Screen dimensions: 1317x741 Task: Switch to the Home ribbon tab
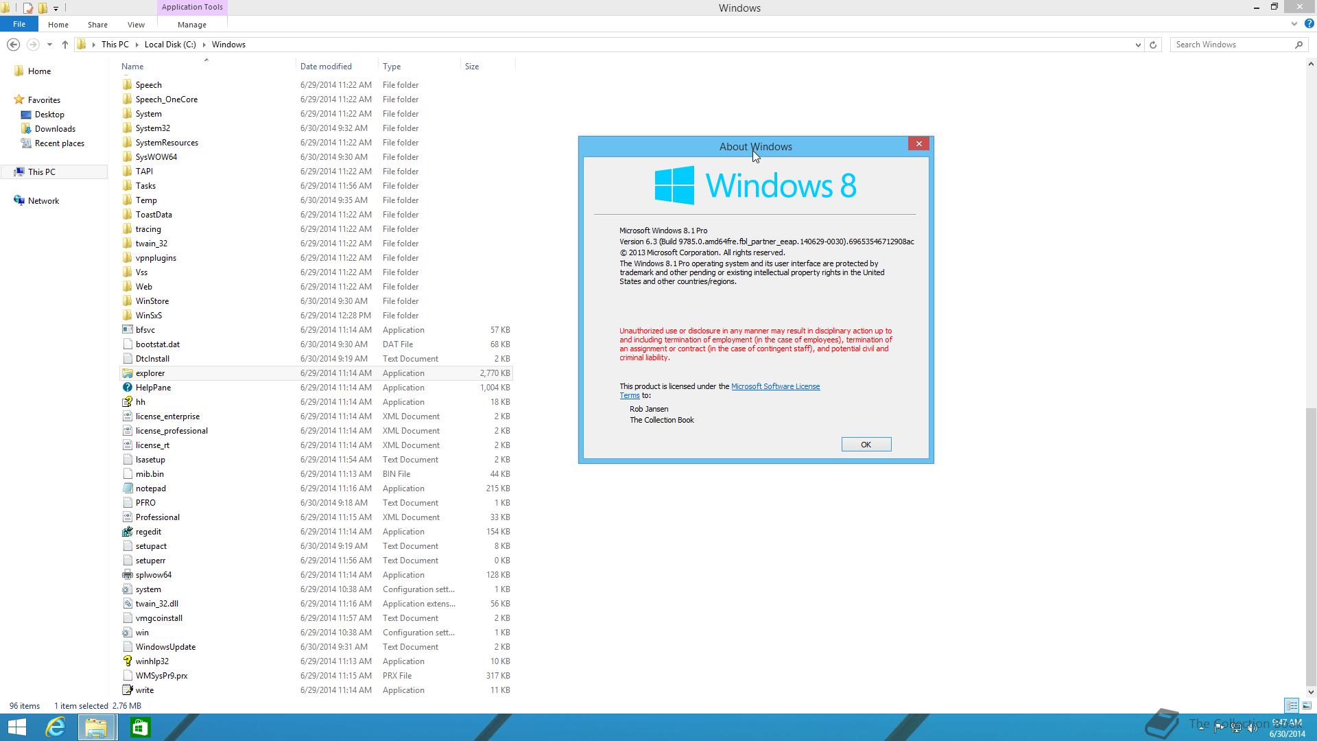pyautogui.click(x=58, y=25)
